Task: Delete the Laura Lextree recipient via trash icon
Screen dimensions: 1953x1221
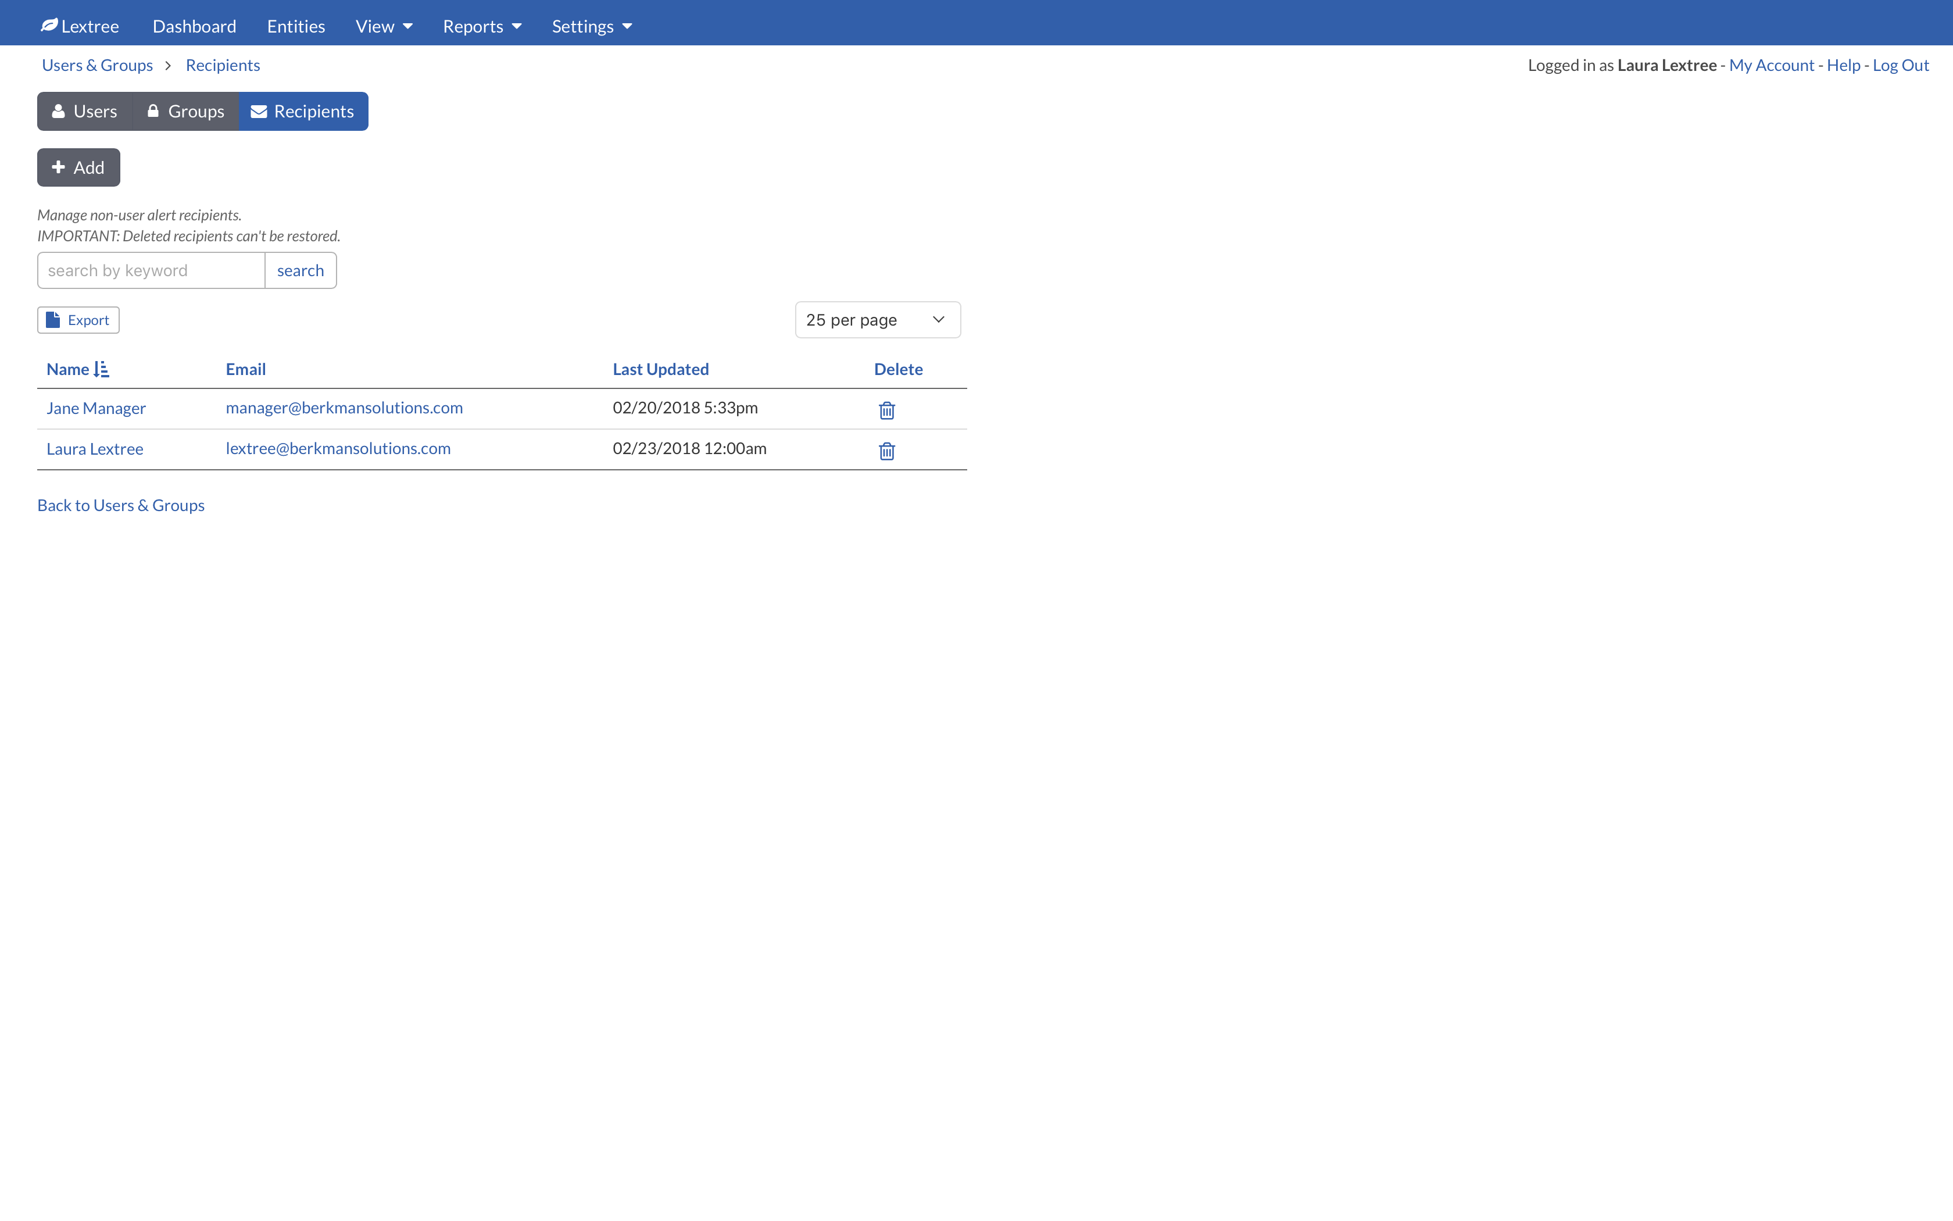Action: (886, 451)
